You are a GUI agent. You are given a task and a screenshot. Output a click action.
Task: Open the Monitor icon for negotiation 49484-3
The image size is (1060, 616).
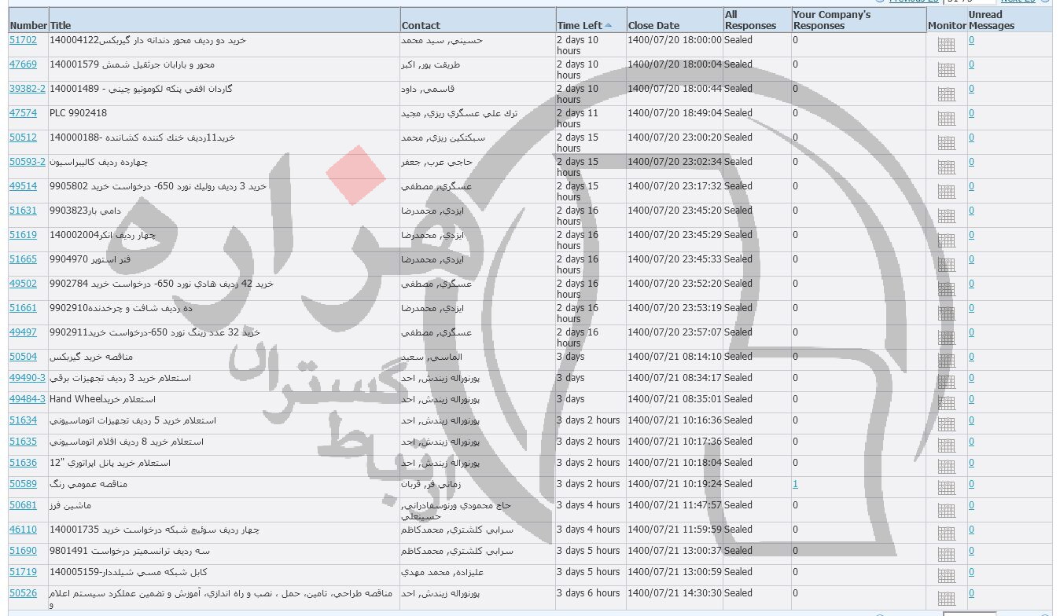pos(947,403)
